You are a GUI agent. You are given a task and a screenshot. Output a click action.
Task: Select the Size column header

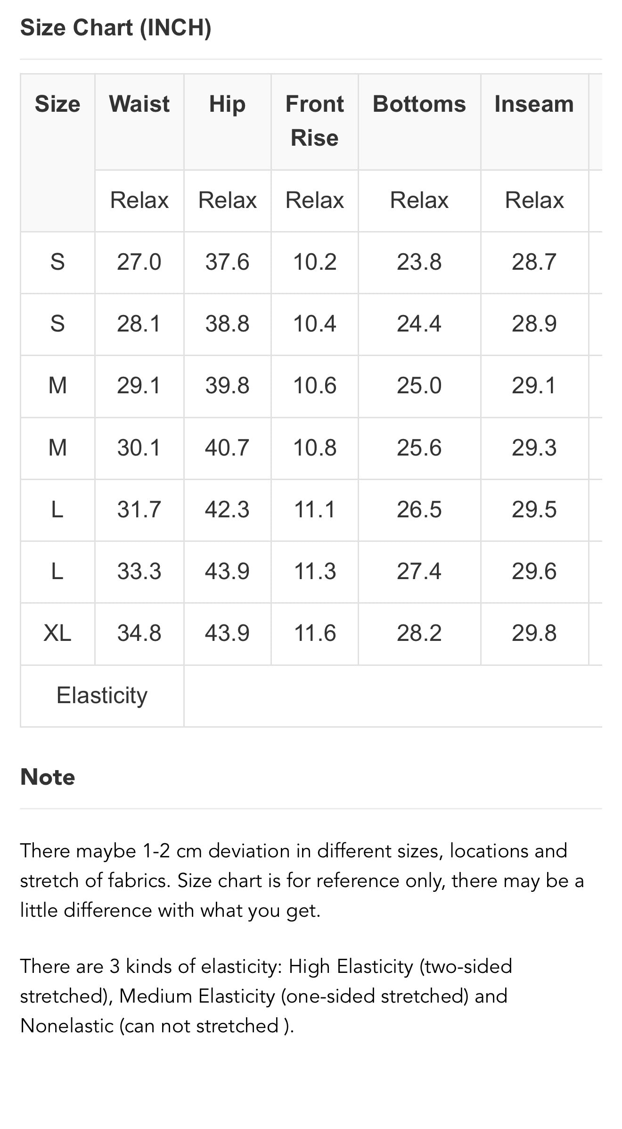pyautogui.click(x=57, y=104)
